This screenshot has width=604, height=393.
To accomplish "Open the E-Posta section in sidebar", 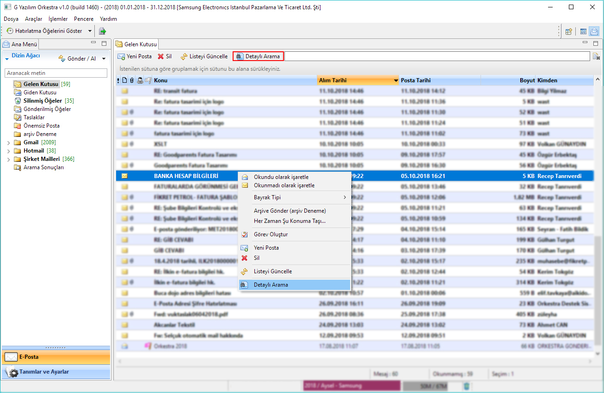I will click(55, 357).
